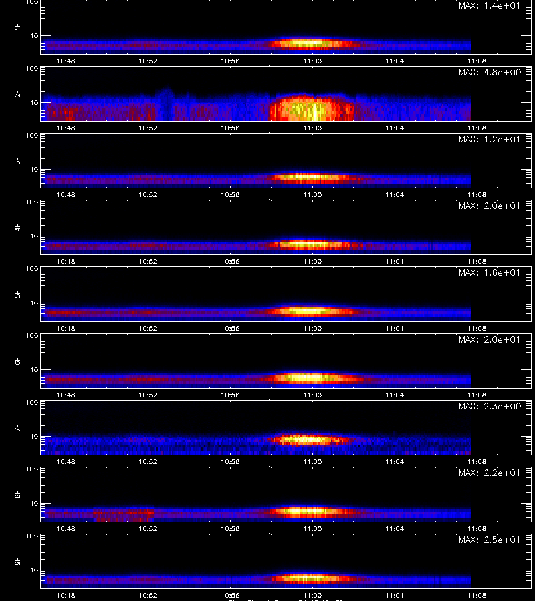Click the 10:56 time label under 3F panel
535x601 pixels.
pyautogui.click(x=230, y=195)
